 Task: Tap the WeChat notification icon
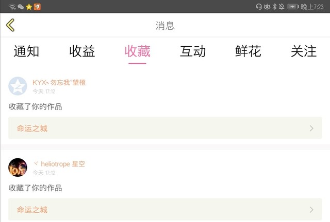click(x=21, y=7)
